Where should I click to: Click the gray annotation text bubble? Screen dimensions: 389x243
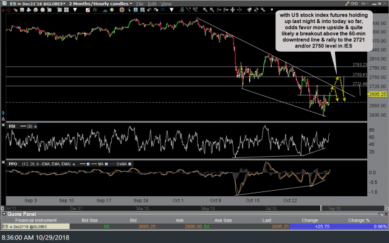[x=324, y=30]
